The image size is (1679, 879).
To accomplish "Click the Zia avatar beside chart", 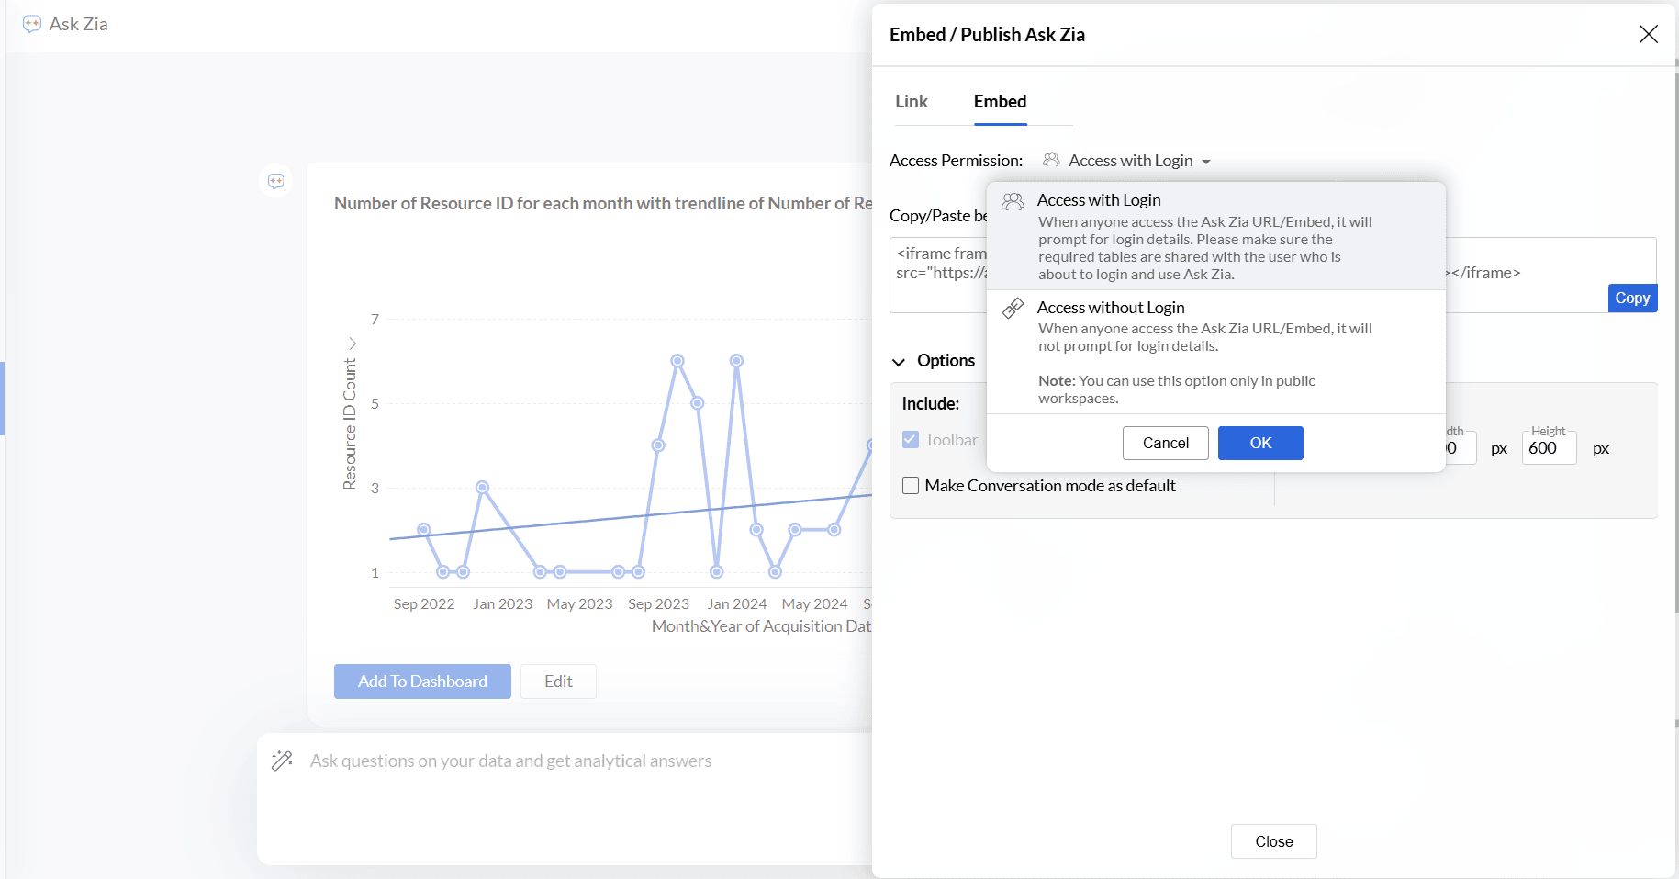I will click(x=275, y=181).
